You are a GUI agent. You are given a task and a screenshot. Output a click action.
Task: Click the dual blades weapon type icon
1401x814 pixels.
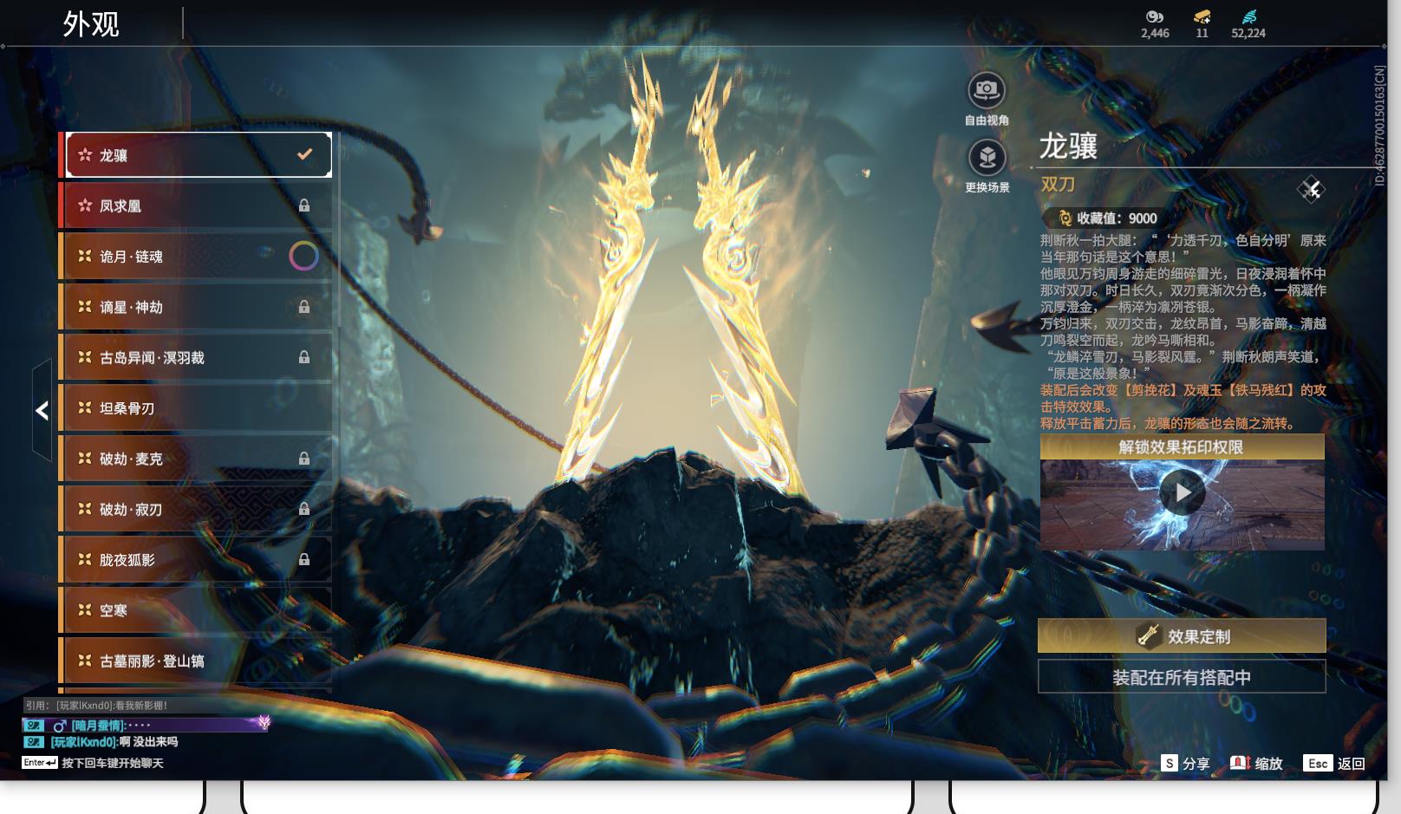[x=1311, y=189]
